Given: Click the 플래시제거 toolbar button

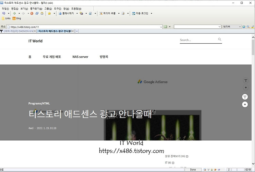Looking at the screenshot, I should (66, 13).
